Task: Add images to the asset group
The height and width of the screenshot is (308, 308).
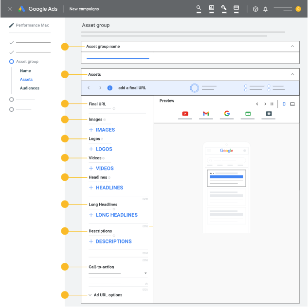Action: (102, 130)
